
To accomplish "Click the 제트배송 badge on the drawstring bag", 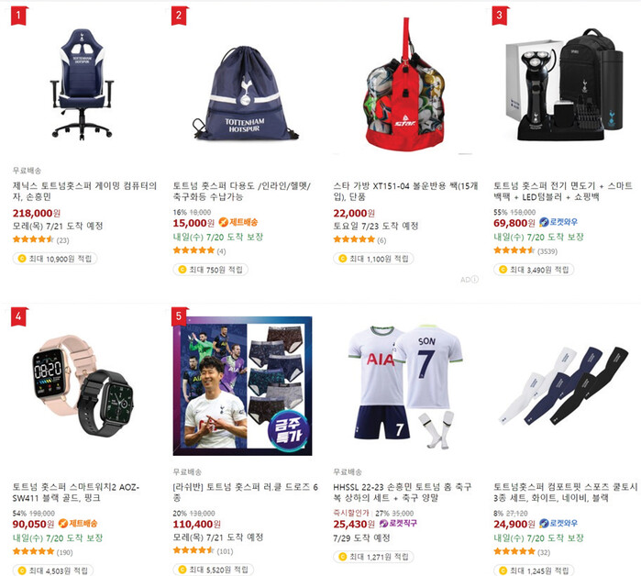I will click(x=238, y=222).
